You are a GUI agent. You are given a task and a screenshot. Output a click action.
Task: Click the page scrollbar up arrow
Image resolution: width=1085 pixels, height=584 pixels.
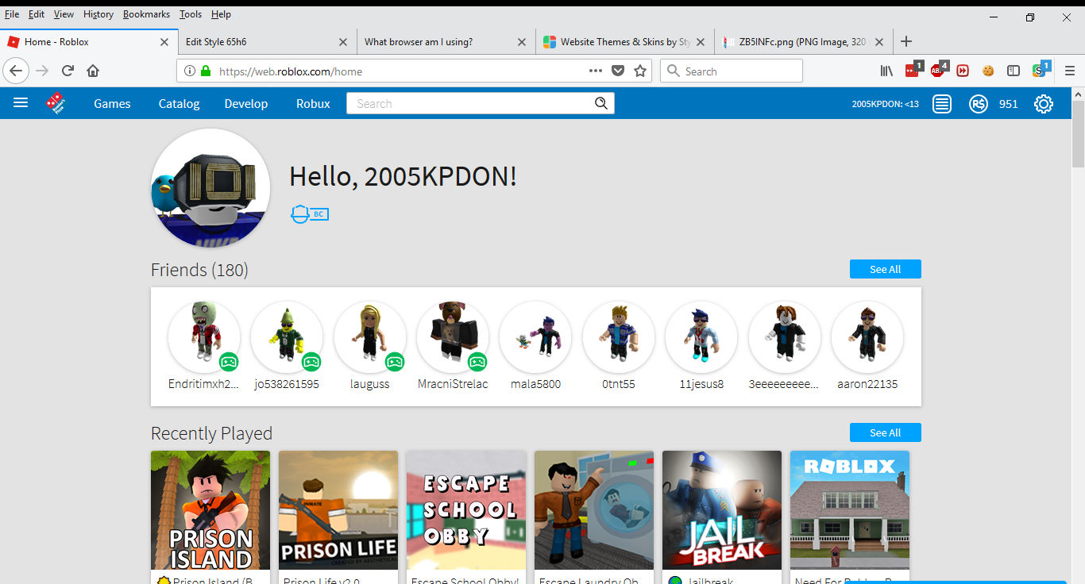click(x=1078, y=94)
